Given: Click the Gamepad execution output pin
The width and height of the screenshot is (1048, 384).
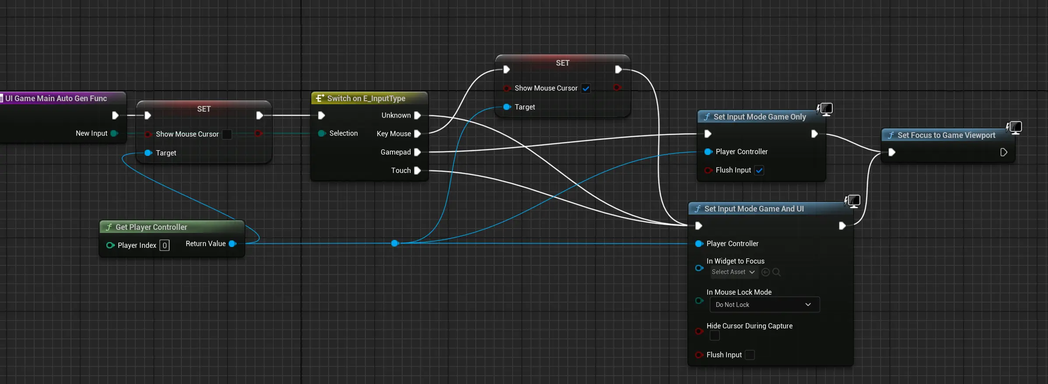Looking at the screenshot, I should coord(418,152).
